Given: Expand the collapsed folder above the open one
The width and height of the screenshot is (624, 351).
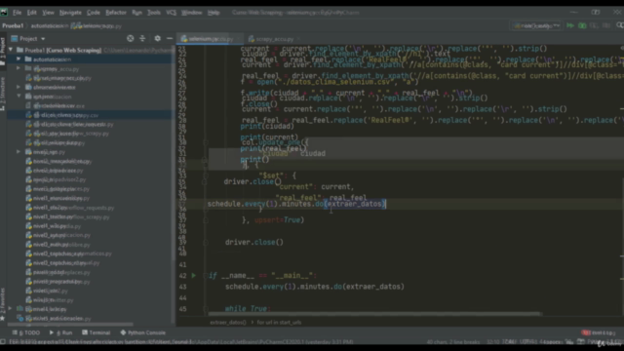Looking at the screenshot, I should pyautogui.click(x=19, y=87).
